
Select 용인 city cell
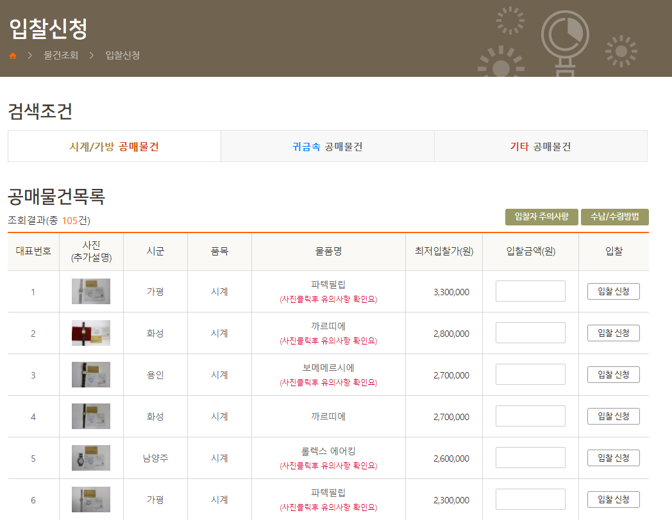155,375
